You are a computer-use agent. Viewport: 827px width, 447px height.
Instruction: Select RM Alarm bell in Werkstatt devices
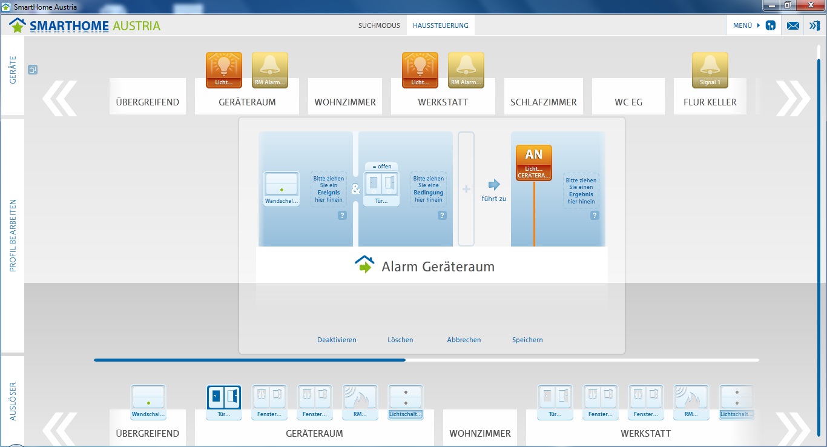466,70
